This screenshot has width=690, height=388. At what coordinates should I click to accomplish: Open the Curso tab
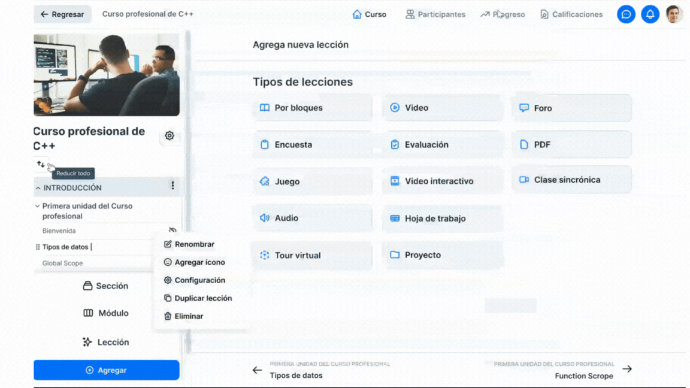(x=369, y=14)
